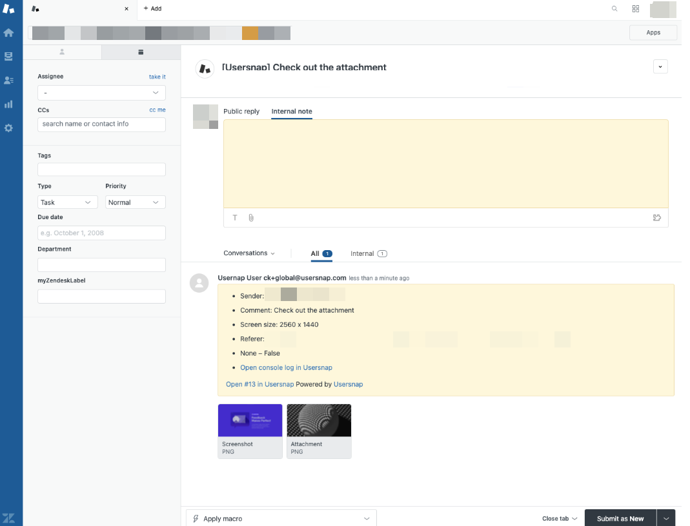Screen dimensions: 690x526
Task: Open the Screenshot PNG thumbnail
Action: pos(250,431)
